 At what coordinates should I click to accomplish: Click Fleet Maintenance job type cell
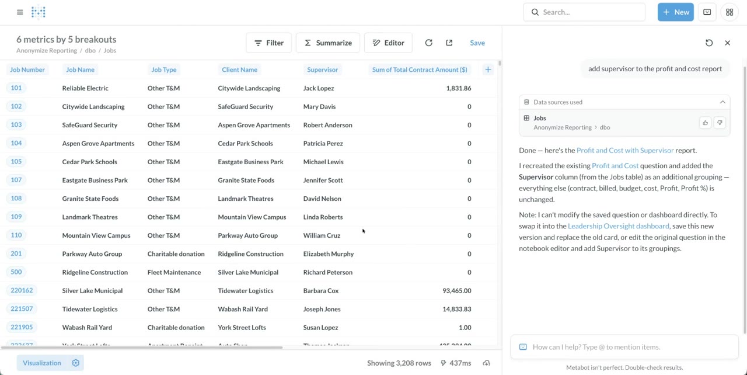(x=174, y=272)
